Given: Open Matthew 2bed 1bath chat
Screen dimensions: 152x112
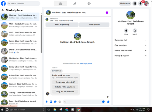Looking at the screenshot, I should click(x=20, y=17).
